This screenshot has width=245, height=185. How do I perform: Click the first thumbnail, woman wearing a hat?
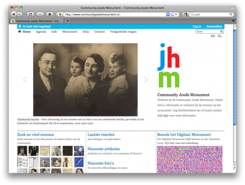(22, 151)
